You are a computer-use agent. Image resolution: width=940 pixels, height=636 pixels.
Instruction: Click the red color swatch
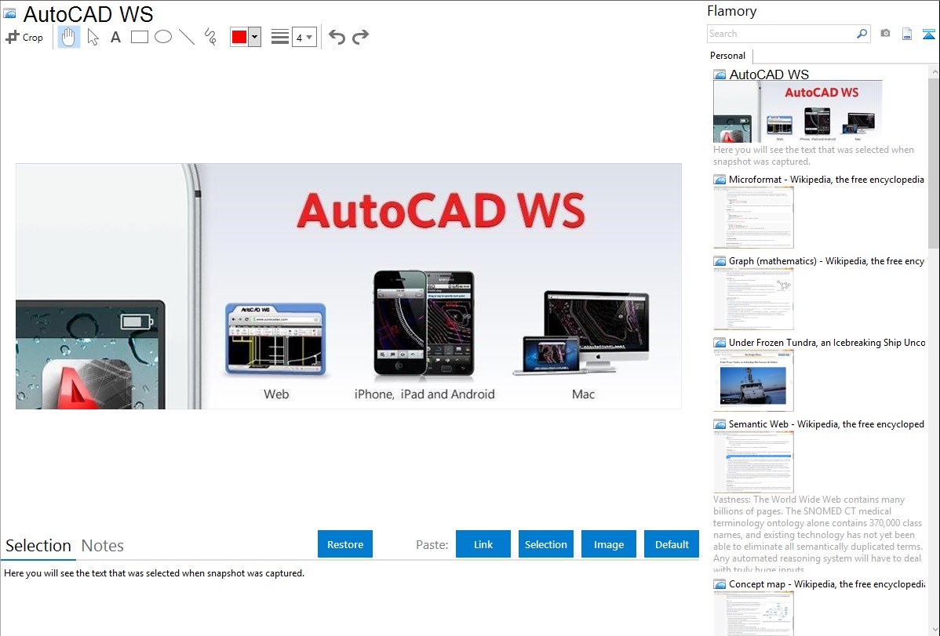239,37
